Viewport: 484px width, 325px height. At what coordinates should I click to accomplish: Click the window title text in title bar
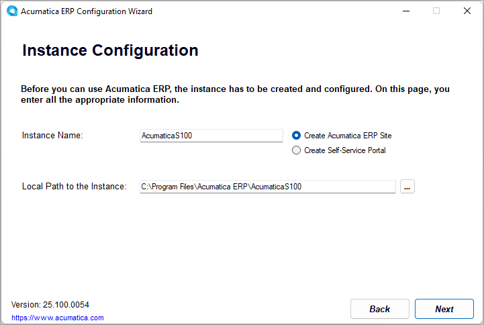87,11
